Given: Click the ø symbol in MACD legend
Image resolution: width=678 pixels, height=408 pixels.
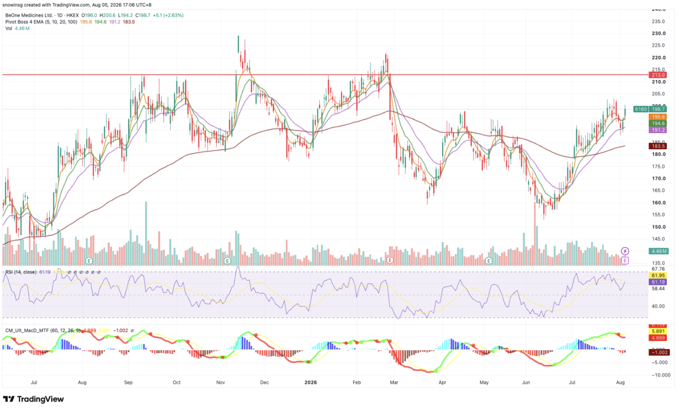Looking at the screenshot, I should [132, 330].
